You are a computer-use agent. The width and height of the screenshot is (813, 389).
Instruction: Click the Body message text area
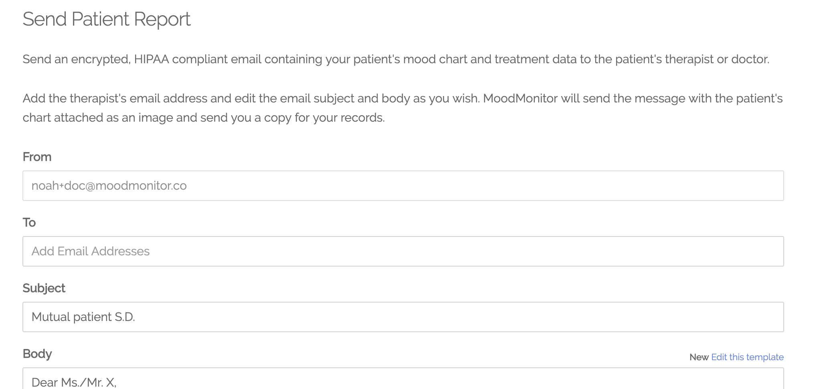(x=403, y=379)
